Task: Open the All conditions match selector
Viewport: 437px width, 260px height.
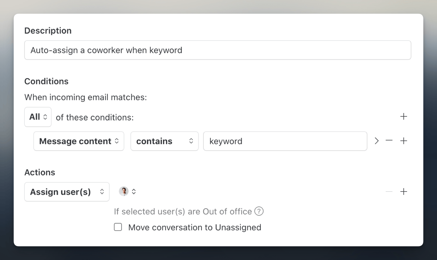Action: pyautogui.click(x=38, y=117)
